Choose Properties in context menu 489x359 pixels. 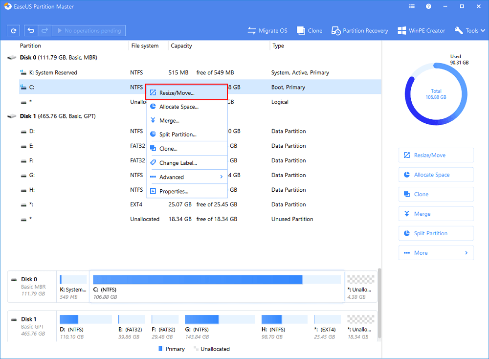(187, 191)
